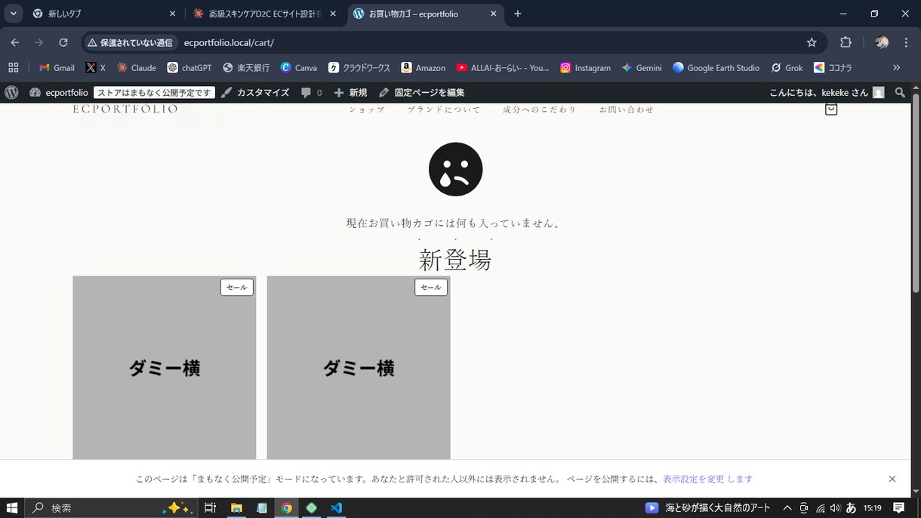Show more bookmarks with the chevron
The height and width of the screenshot is (518, 921).
(896, 67)
